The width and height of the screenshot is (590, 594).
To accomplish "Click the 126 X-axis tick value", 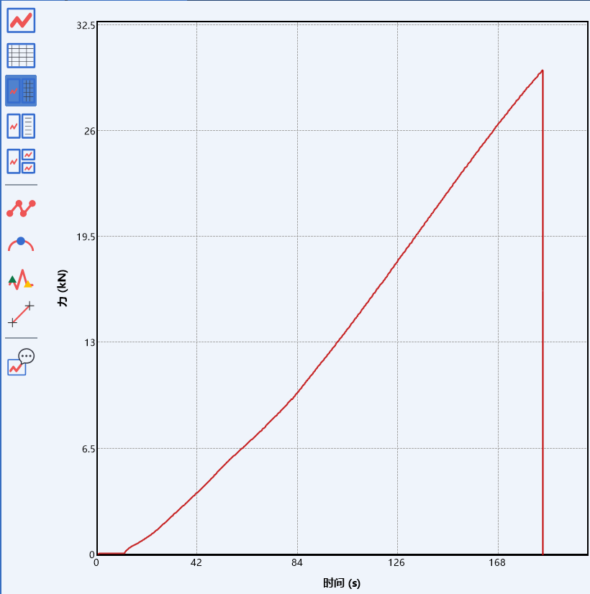I will point(396,562).
